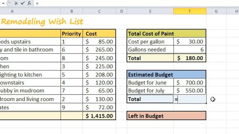Select column C header
The height and width of the screenshot is (134, 239).
point(99,11)
